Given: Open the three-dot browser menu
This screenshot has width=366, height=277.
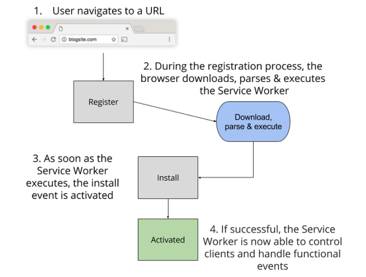Looking at the screenshot, I should tap(169, 40).
